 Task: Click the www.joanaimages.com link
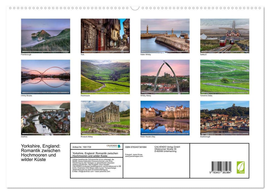134,156
